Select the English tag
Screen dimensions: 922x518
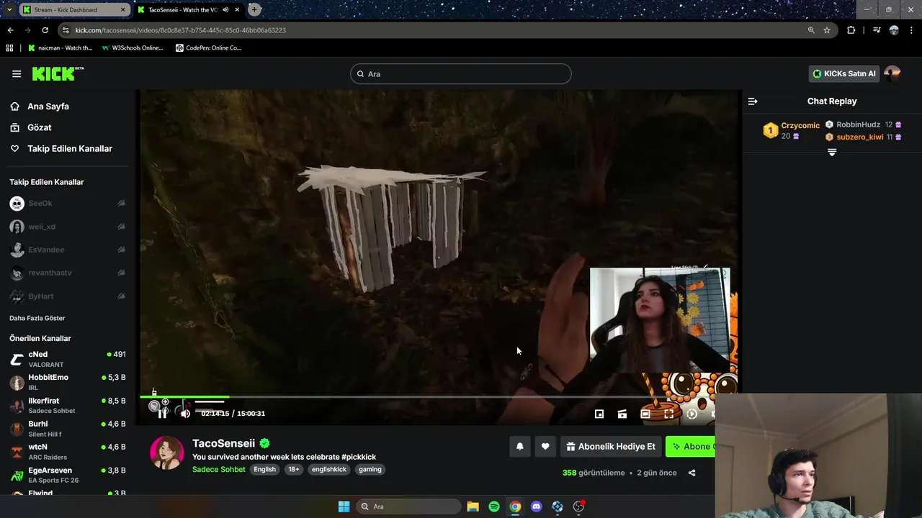(x=264, y=469)
